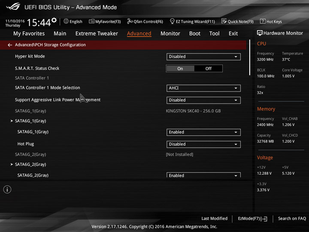Click the ROG logo icon

coord(13,7)
